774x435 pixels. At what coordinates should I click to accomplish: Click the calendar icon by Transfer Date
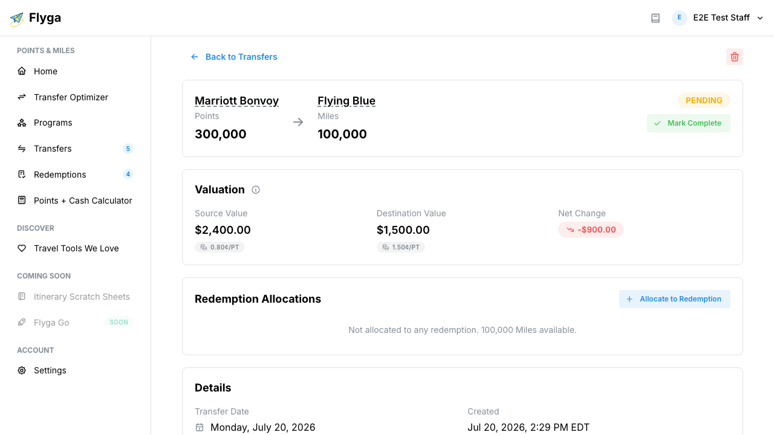pos(200,427)
